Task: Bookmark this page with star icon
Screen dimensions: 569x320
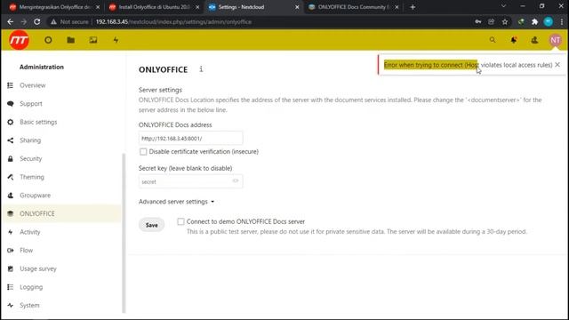Action: click(x=505, y=21)
